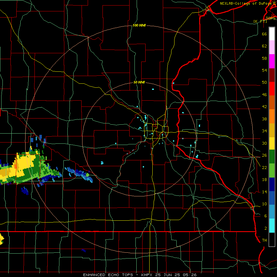277x277 pixels.
Task: Click the white swatch in the tops legend
Action: click(x=272, y=34)
